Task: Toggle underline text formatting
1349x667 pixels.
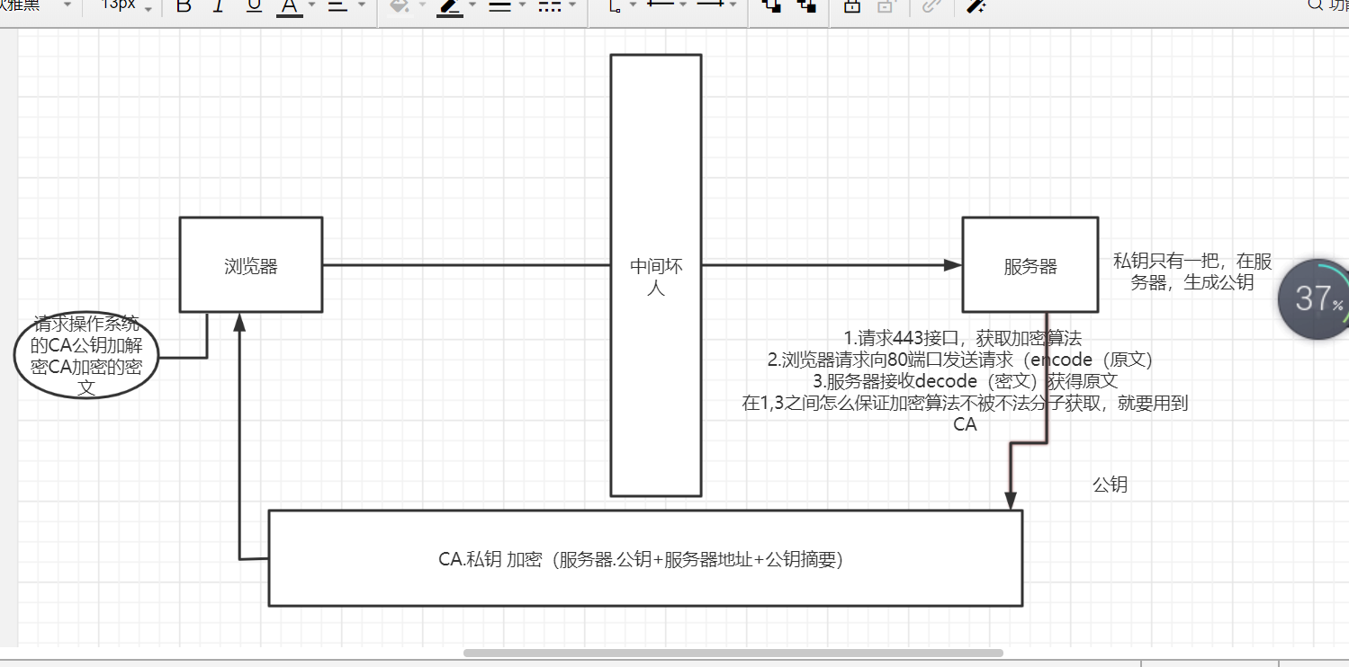Action: 254,6
